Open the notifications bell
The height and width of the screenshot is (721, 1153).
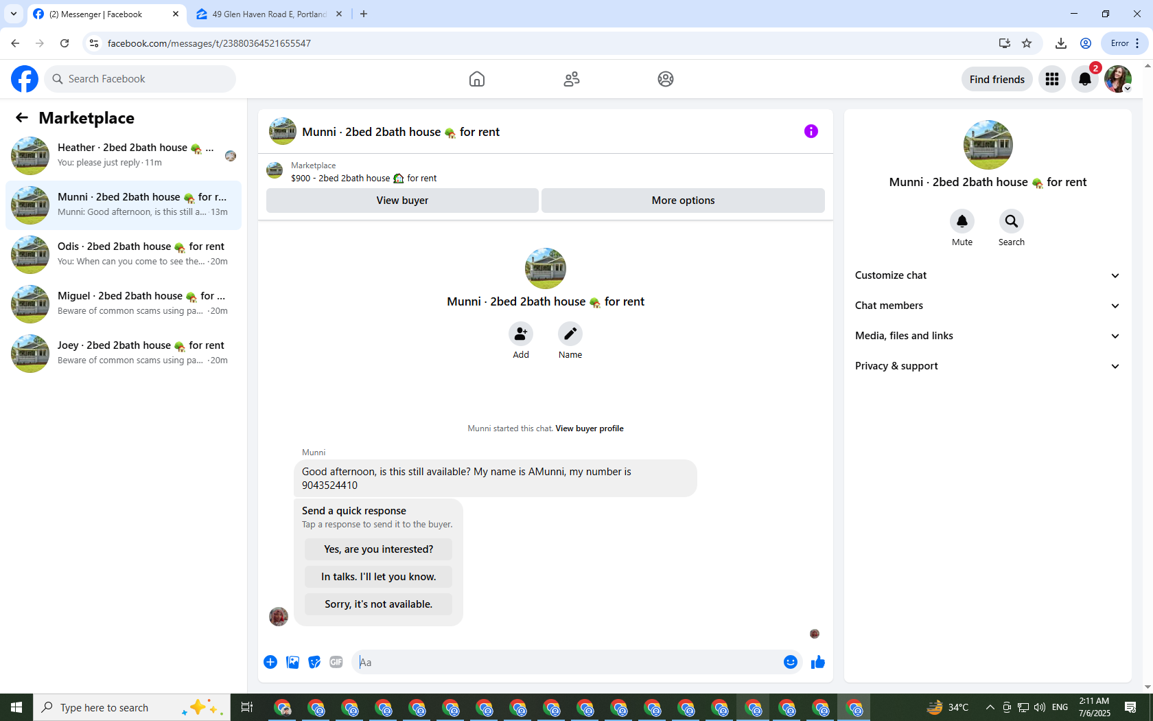(1085, 79)
